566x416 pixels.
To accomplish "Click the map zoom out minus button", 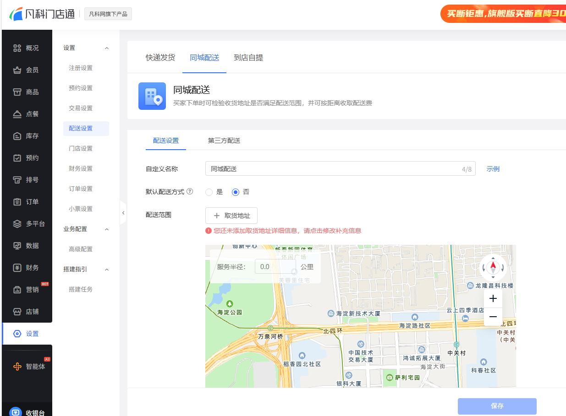I will point(493,317).
